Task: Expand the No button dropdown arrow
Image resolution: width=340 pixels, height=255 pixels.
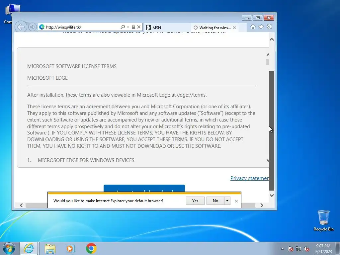Action: (x=227, y=201)
